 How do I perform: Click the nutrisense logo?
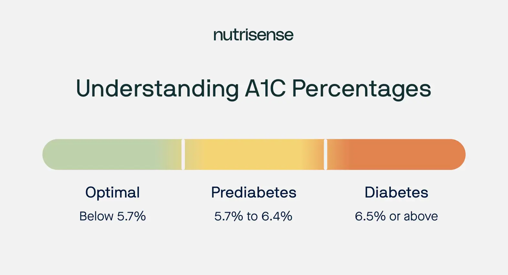point(253,35)
